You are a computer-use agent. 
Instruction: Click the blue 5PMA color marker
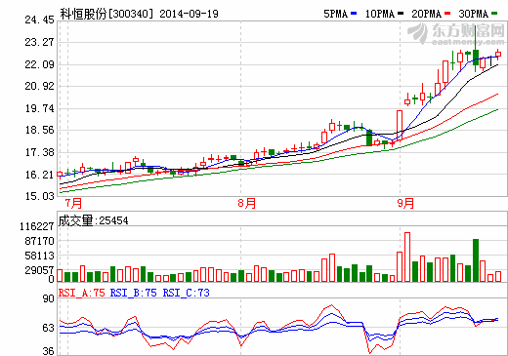click(x=354, y=14)
